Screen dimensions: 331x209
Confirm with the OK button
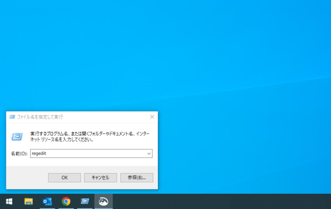[65, 178]
